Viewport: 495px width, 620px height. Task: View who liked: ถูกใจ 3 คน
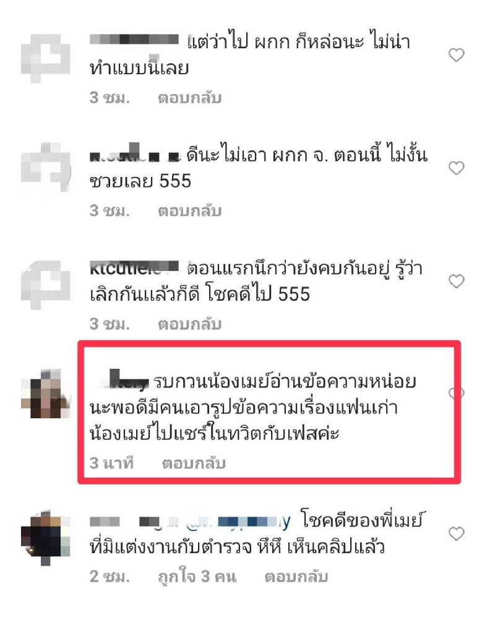point(197,577)
